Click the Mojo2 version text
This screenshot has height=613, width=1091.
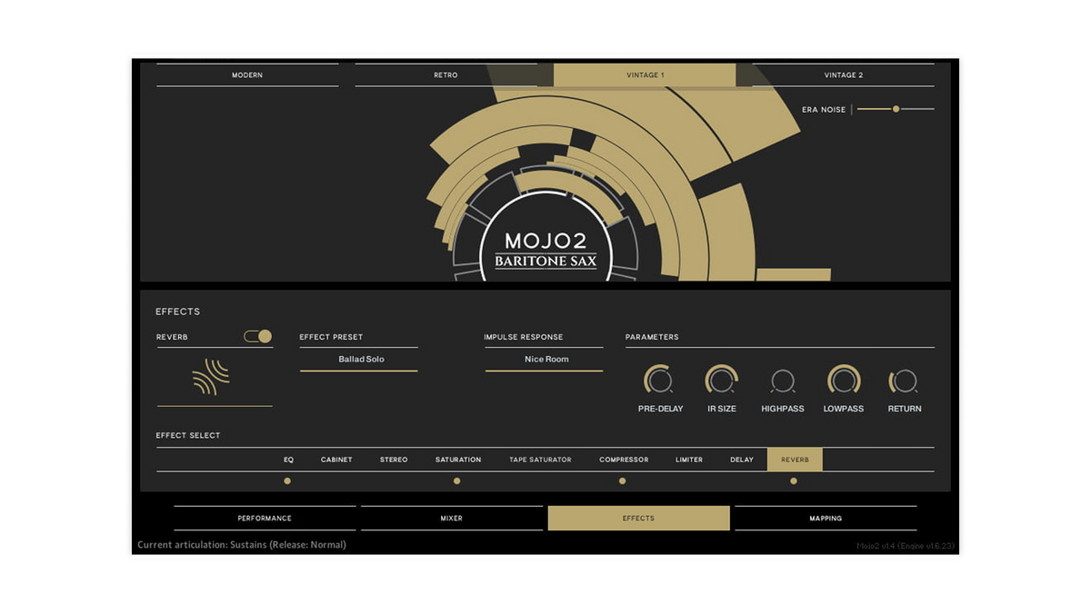[905, 546]
